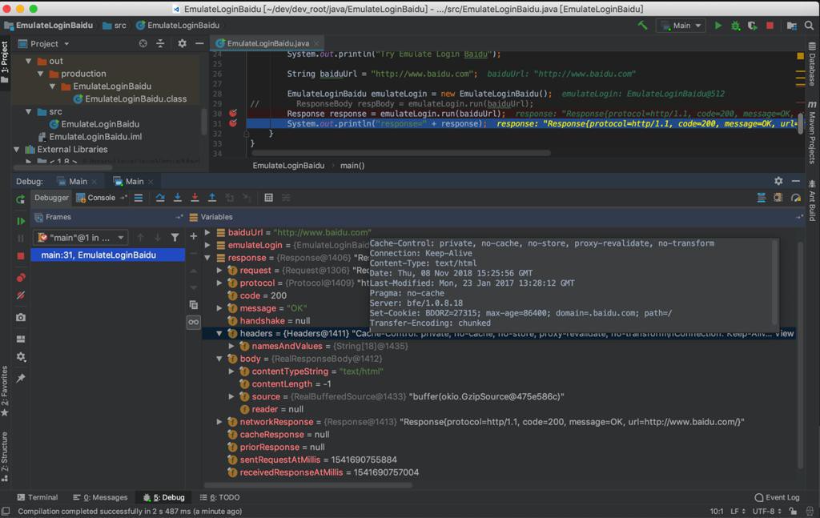Image resolution: width=820 pixels, height=518 pixels.
Task: Click the copy value icon beside Variables
Action: [x=194, y=305]
